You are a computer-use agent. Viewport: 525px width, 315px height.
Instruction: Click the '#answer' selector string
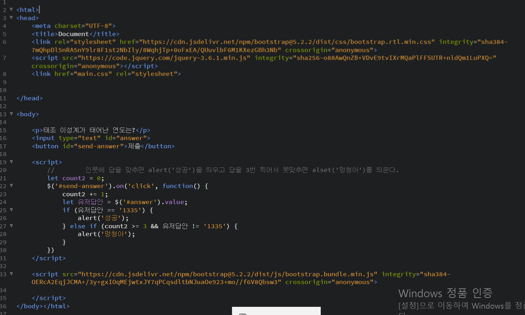(x=141, y=202)
